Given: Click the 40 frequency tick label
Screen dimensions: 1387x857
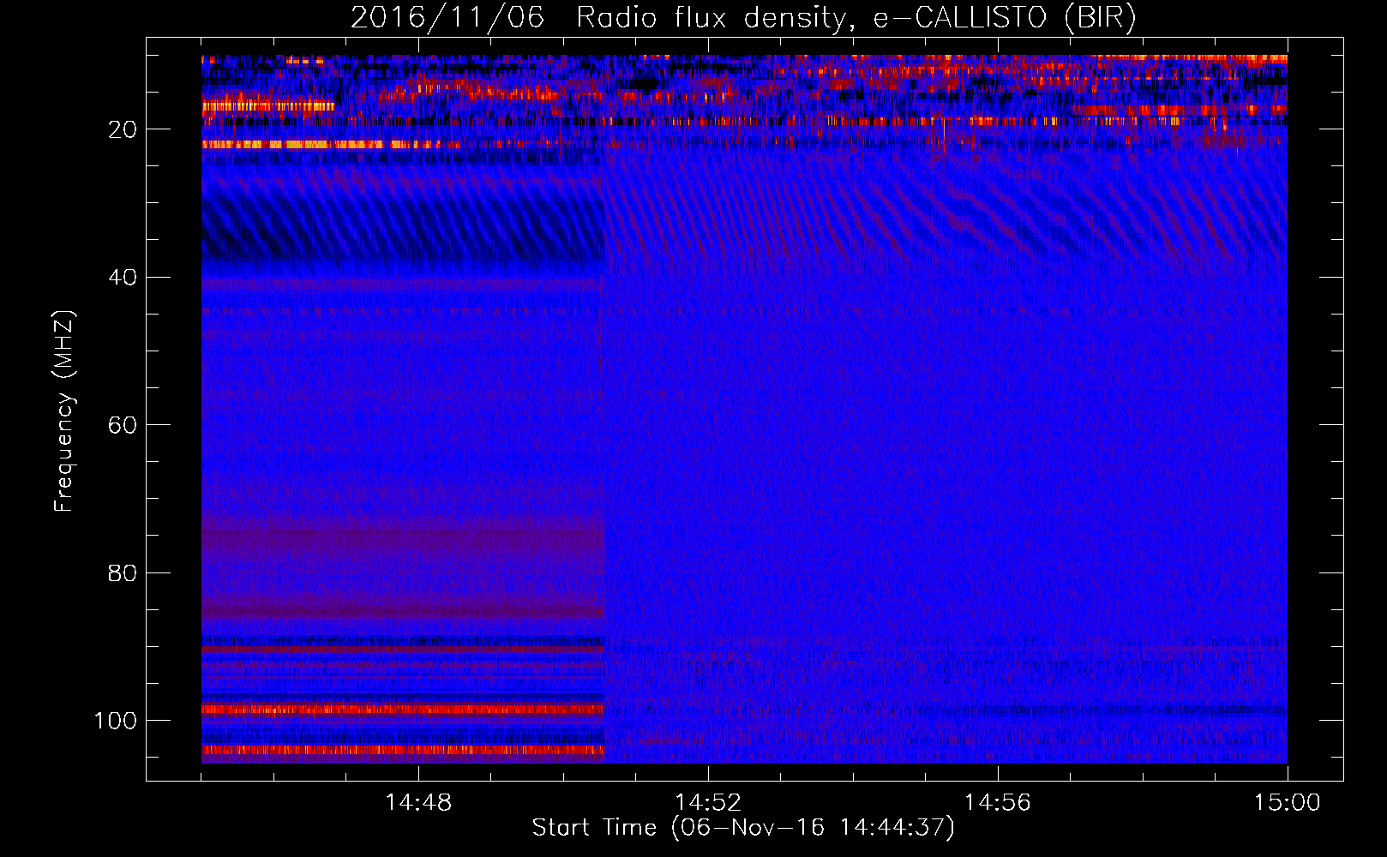Looking at the screenshot, I should [123, 278].
